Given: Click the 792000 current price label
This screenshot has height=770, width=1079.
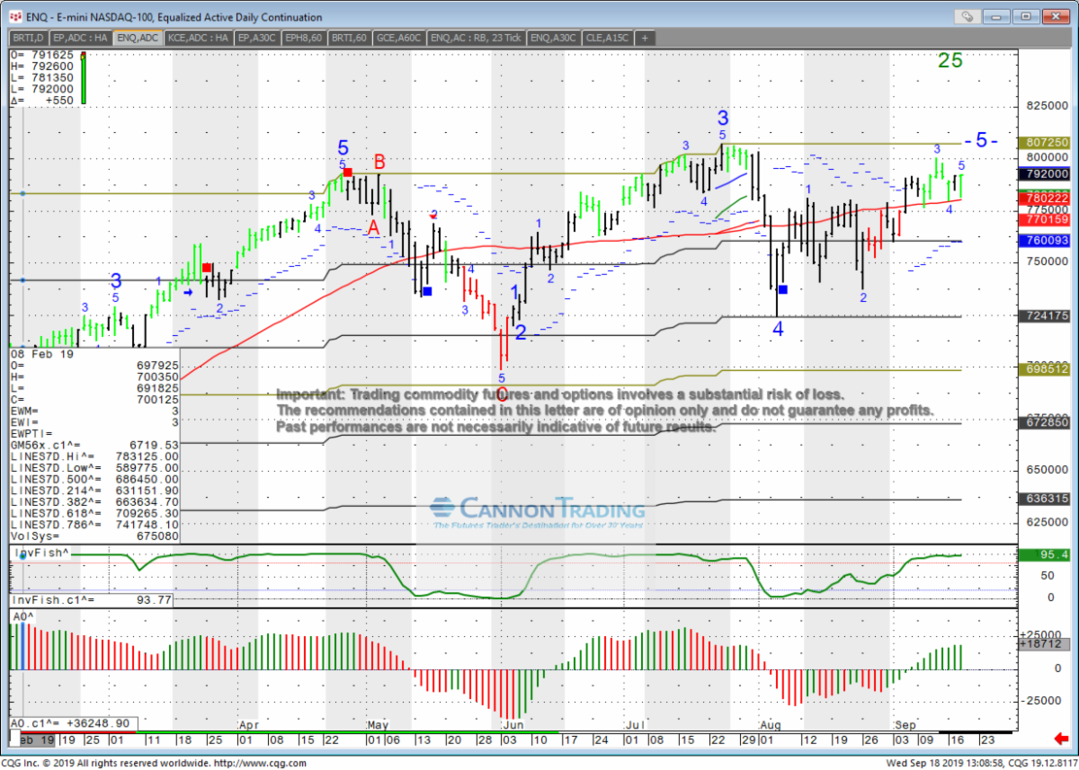Looking at the screenshot, I should pos(1044,173).
